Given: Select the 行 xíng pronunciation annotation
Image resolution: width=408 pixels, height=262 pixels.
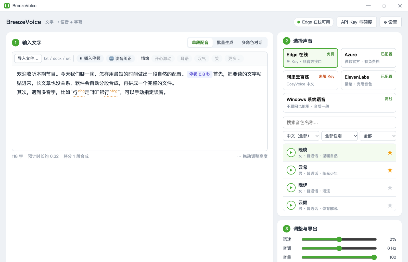Looking at the screenshot, I should pyautogui.click(x=79, y=92).
